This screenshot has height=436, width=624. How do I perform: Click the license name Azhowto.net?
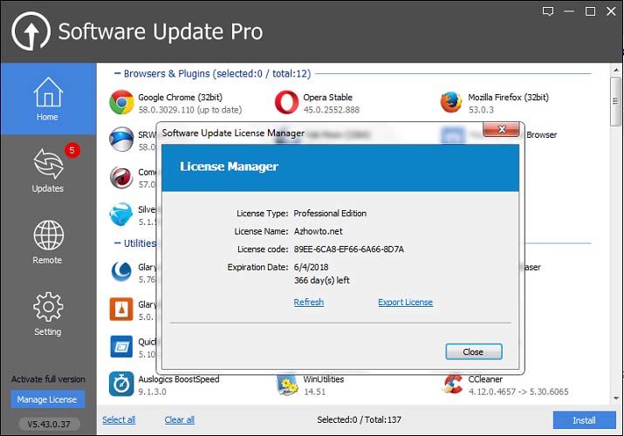[x=318, y=231]
